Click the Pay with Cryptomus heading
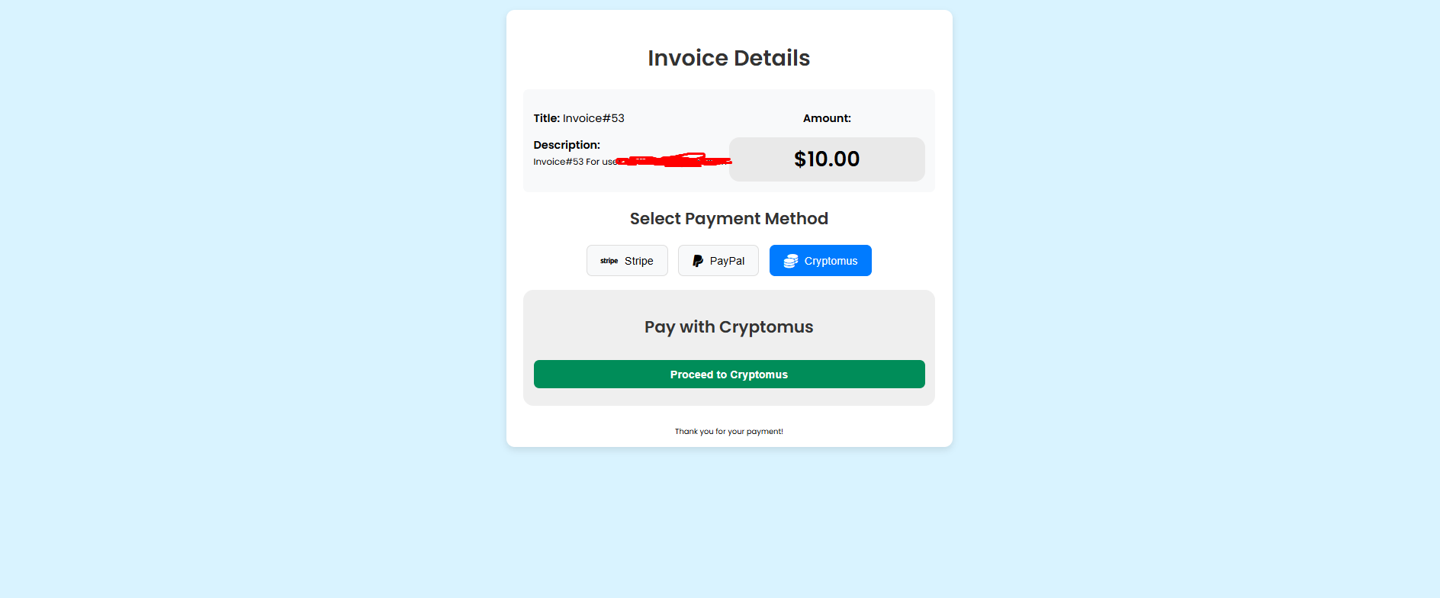Viewport: 1440px width, 598px height. (729, 327)
